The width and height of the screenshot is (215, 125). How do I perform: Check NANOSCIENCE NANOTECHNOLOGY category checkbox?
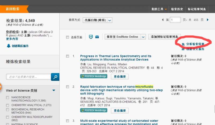point(8,97)
